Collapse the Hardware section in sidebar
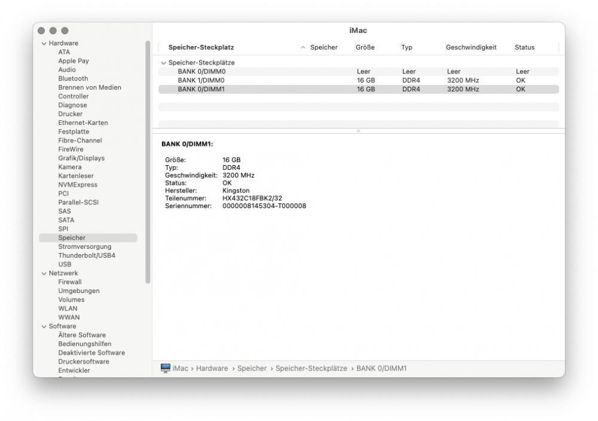598x421 pixels. tap(44, 44)
